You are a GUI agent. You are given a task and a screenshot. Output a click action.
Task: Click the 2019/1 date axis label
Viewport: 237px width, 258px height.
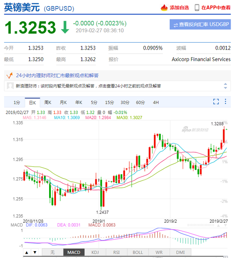point(99,221)
